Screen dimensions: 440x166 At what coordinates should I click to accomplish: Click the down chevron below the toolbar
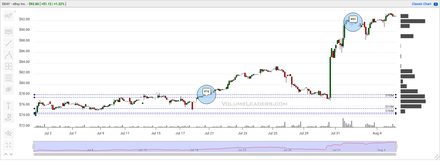pos(11,154)
